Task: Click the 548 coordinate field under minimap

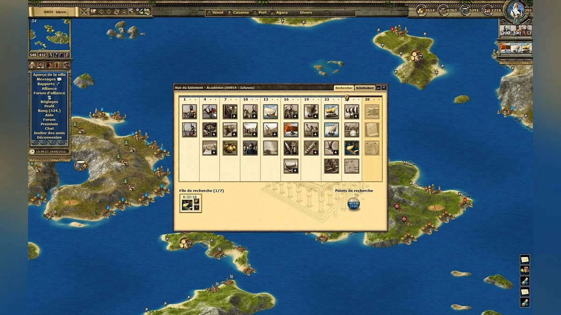Action: point(33,55)
